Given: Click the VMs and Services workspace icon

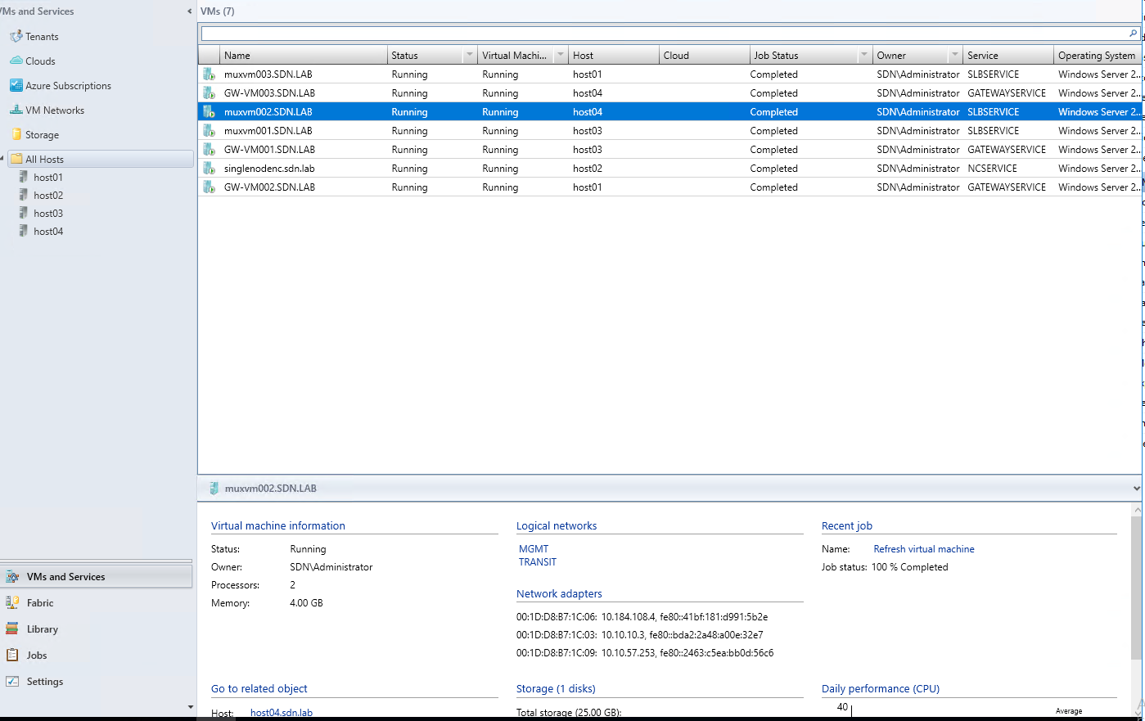Looking at the screenshot, I should click(12, 576).
